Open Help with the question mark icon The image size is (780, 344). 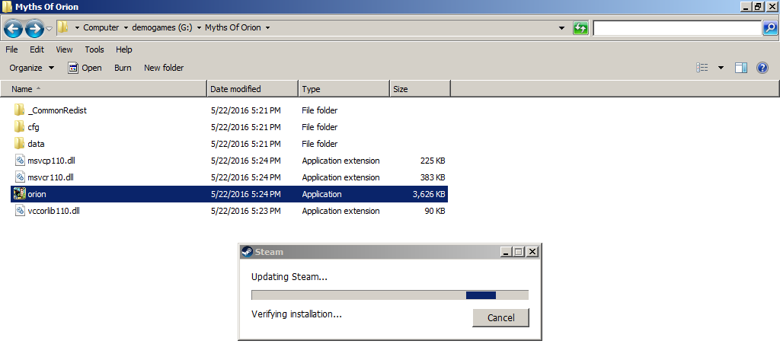tap(762, 68)
